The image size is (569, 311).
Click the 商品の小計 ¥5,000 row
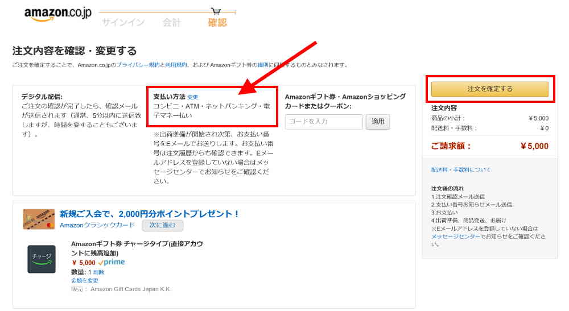(x=490, y=118)
